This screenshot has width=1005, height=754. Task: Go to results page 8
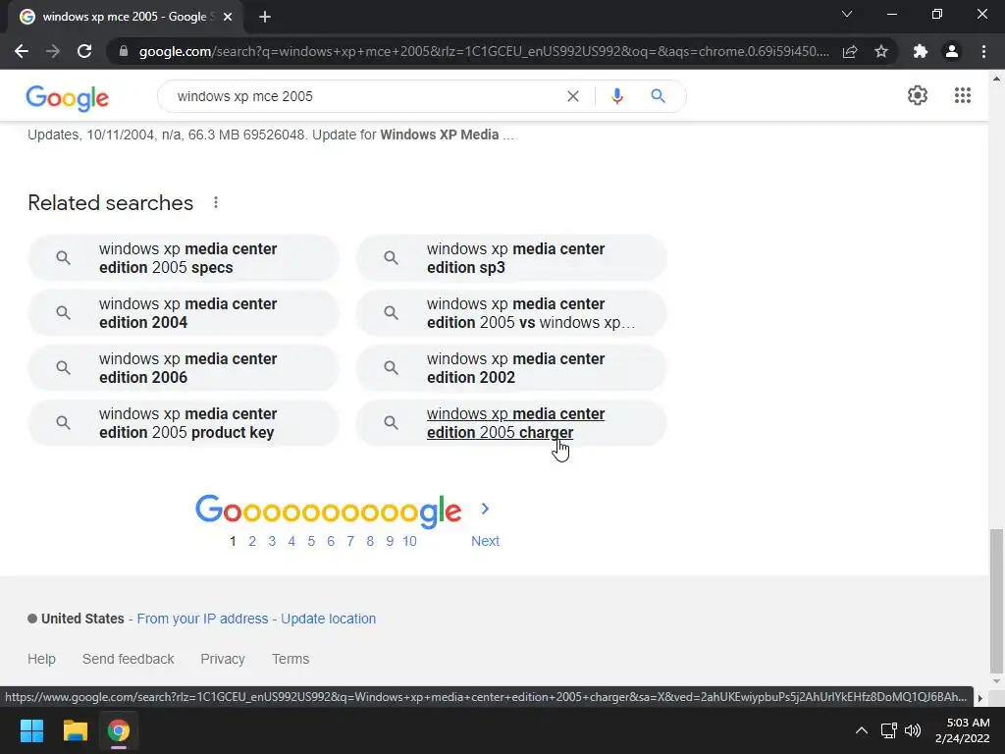pyautogui.click(x=370, y=541)
